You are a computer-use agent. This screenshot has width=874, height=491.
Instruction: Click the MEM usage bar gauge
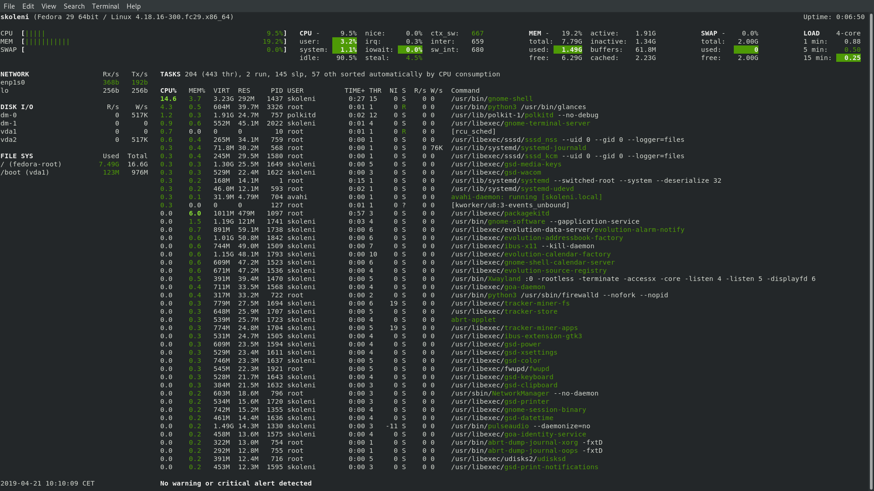tap(47, 42)
